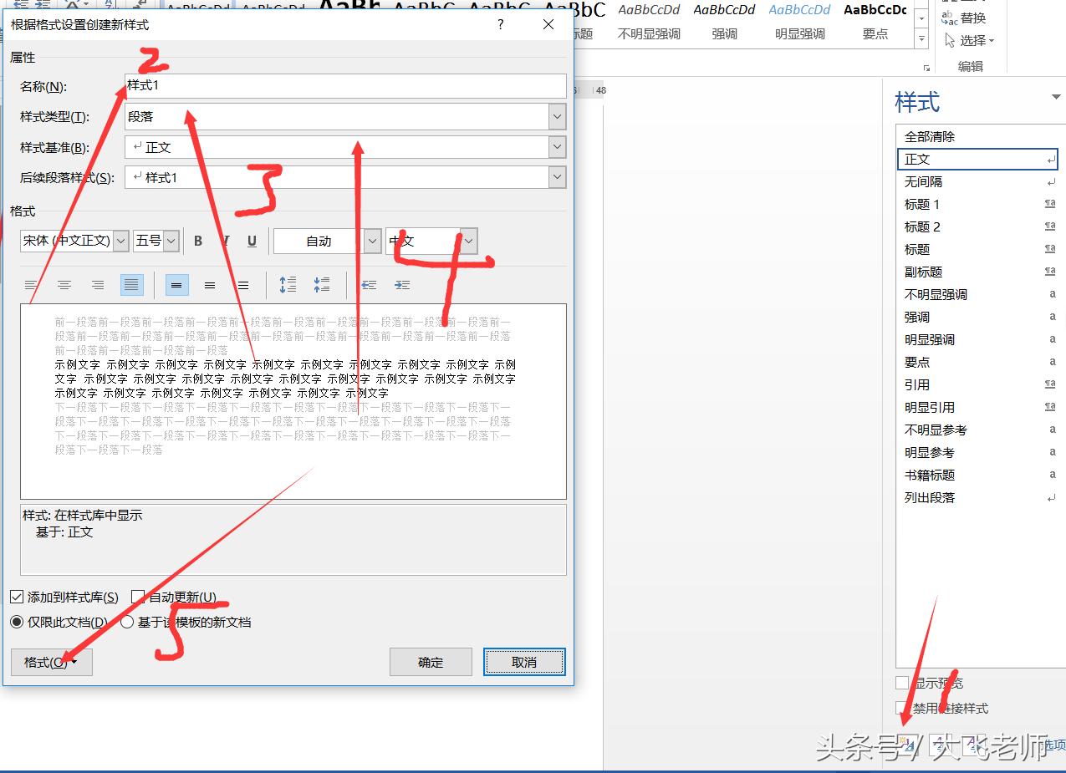Select the center alignment icon

(64, 284)
